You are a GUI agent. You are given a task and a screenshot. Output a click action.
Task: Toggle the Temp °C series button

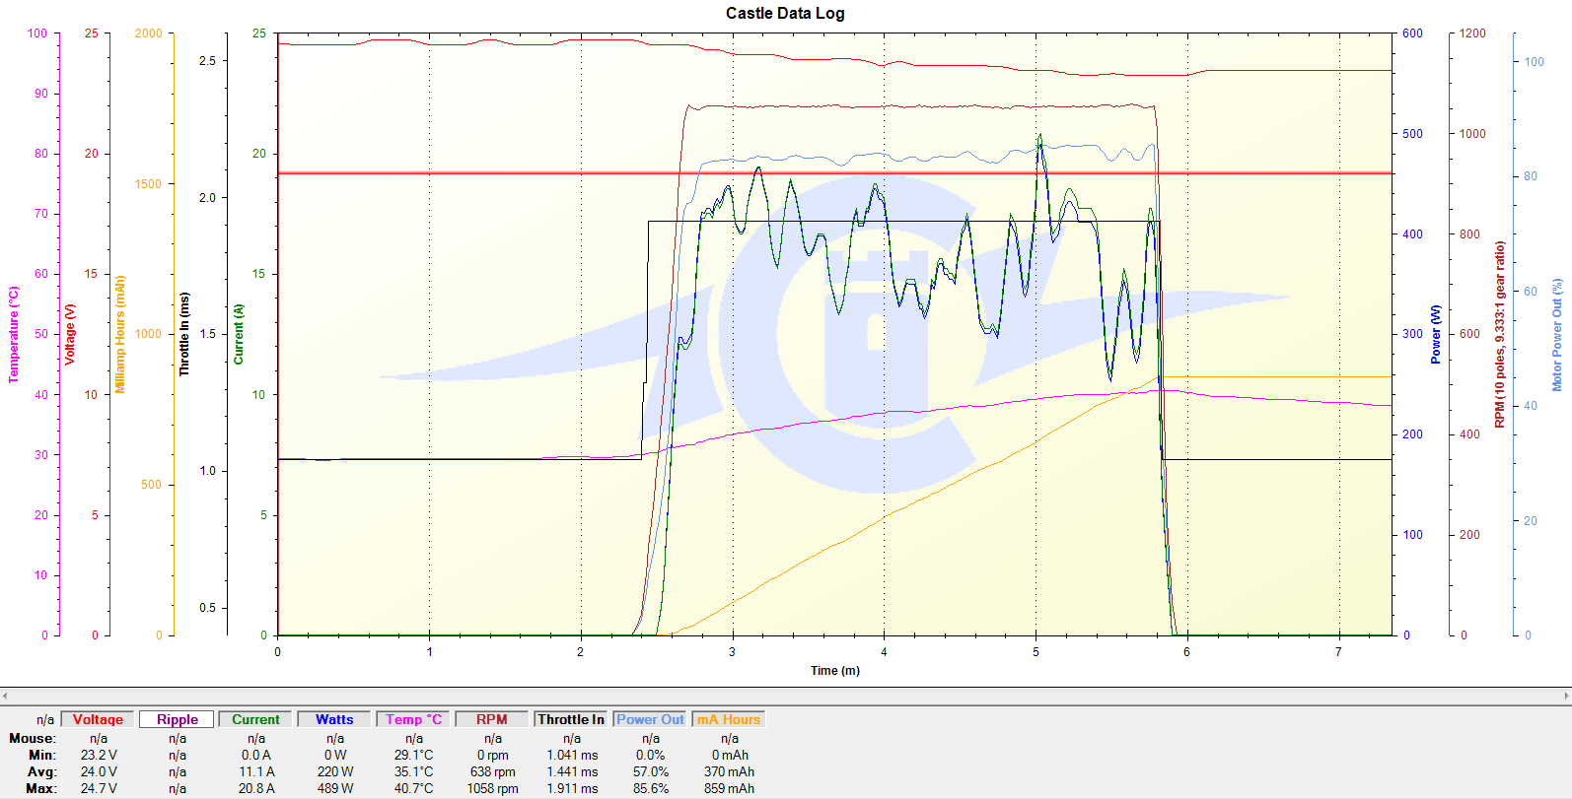click(x=413, y=719)
